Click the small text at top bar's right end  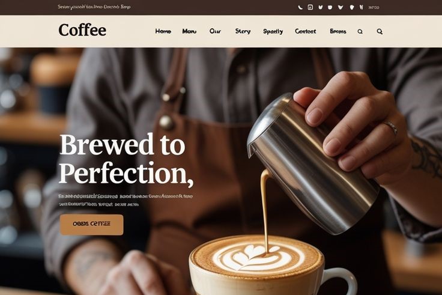click(374, 8)
